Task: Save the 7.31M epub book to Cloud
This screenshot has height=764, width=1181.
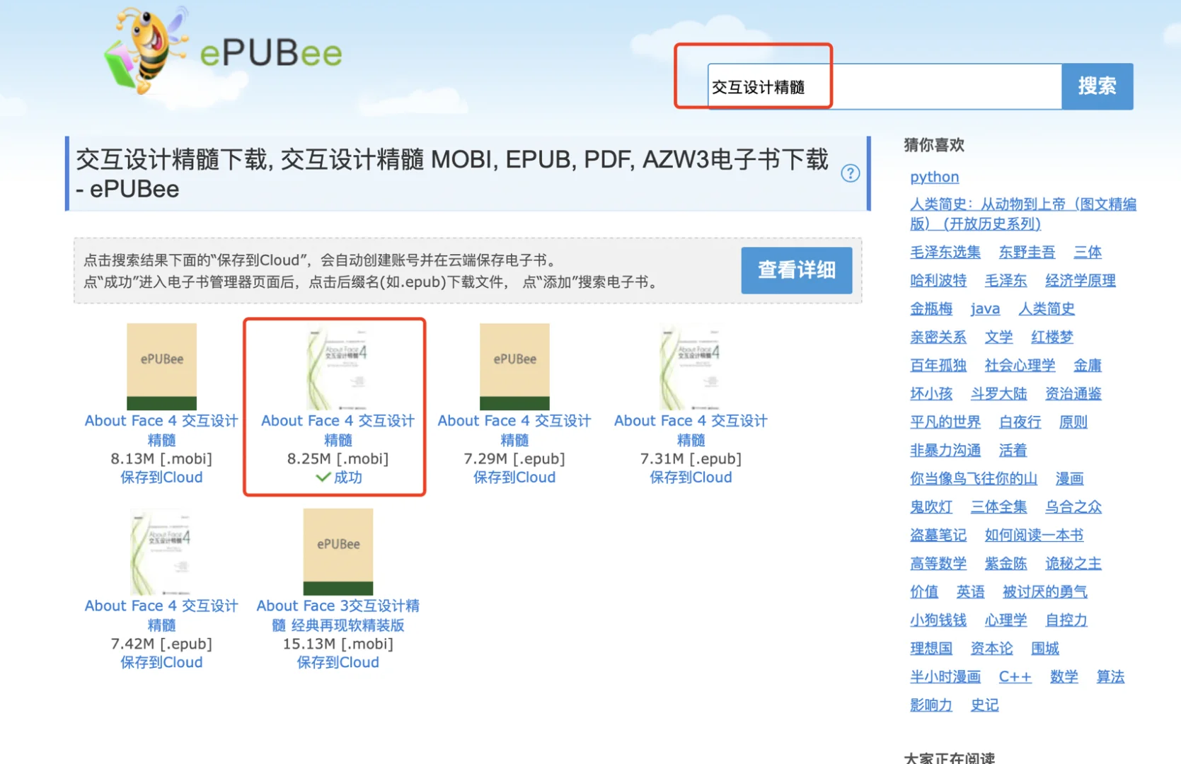Action: coord(691,477)
